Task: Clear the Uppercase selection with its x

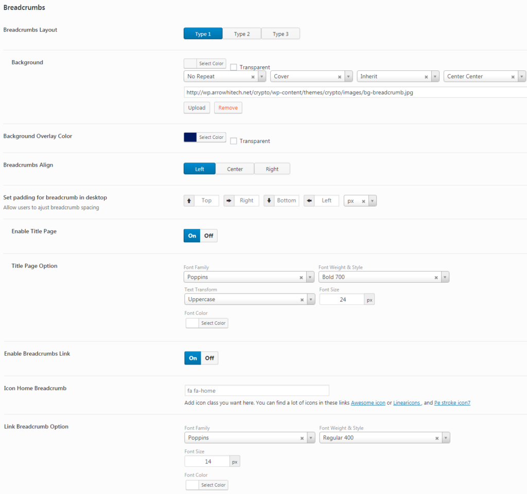Action: pos(302,300)
